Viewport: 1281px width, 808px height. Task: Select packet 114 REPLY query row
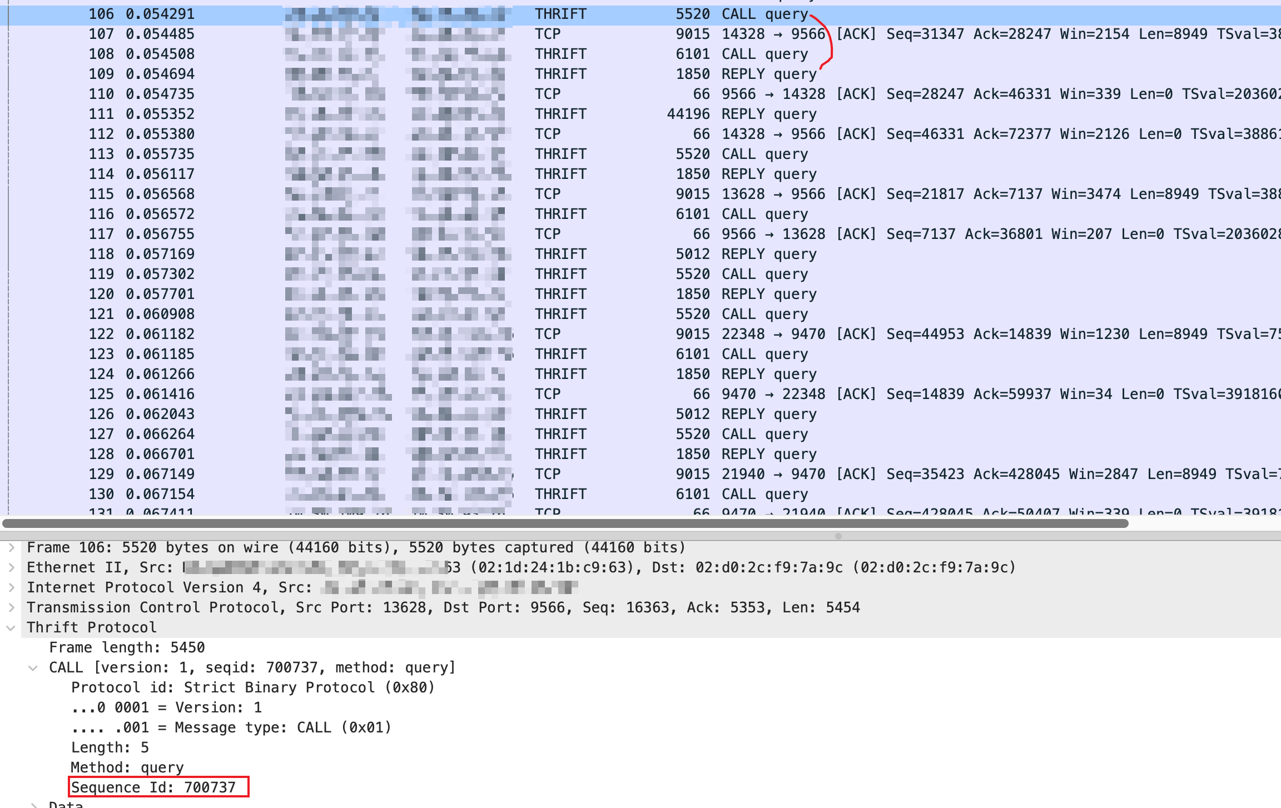pyautogui.click(x=640, y=174)
